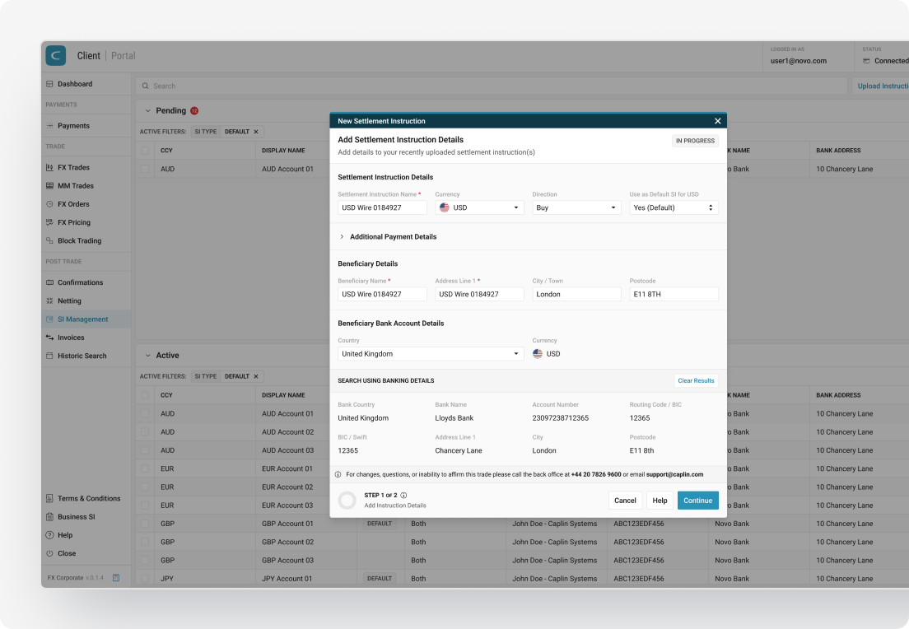Click Clear Results
This screenshot has height=629, width=909.
tap(697, 381)
